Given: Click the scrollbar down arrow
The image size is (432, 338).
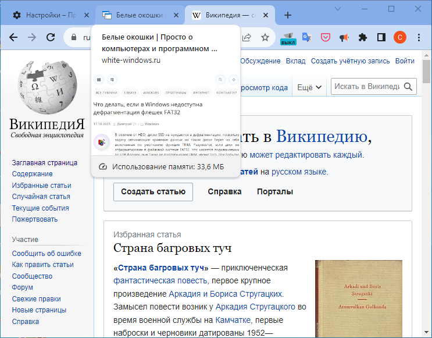Looking at the screenshot, I should coord(426,333).
